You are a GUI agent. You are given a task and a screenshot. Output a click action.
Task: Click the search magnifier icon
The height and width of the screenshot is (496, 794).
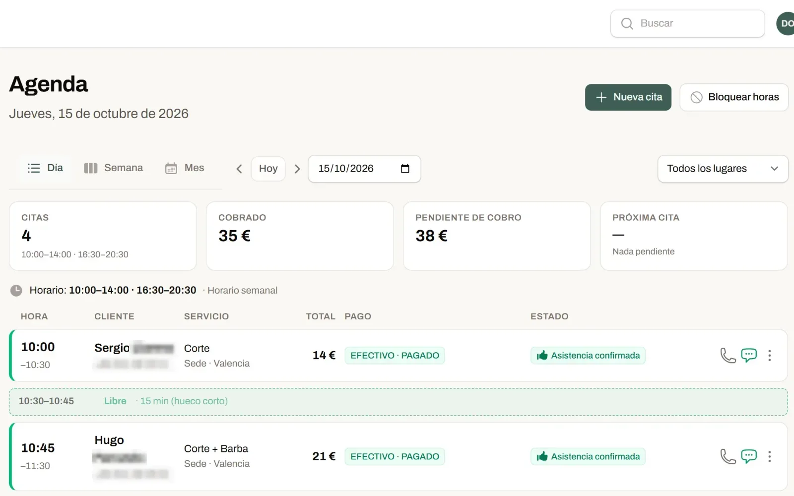(627, 24)
